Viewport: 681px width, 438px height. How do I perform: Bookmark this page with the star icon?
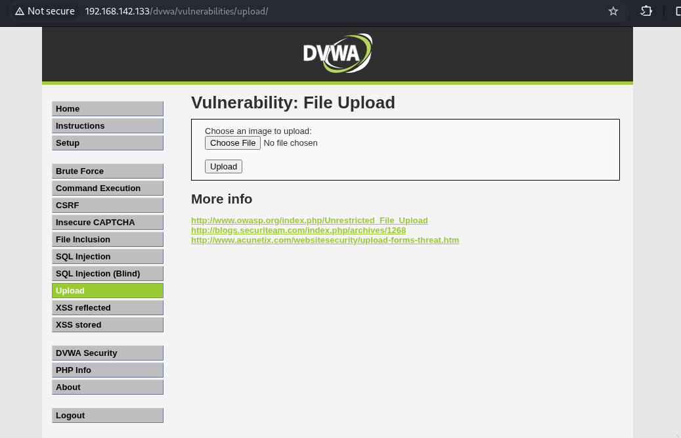[x=613, y=11]
